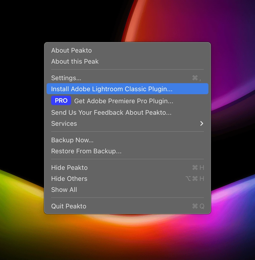Choose Restore From Backup...
The height and width of the screenshot is (260, 255).
127,151
